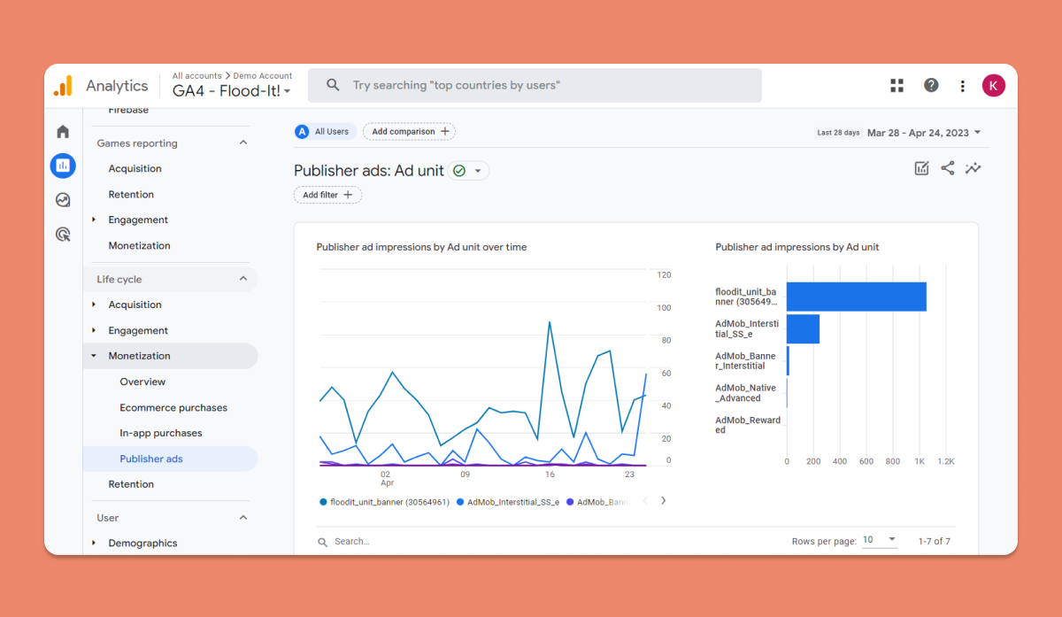Viewport: 1062px width, 617px height.
Task: Open Acquisition under Games reporting
Action: coord(135,168)
